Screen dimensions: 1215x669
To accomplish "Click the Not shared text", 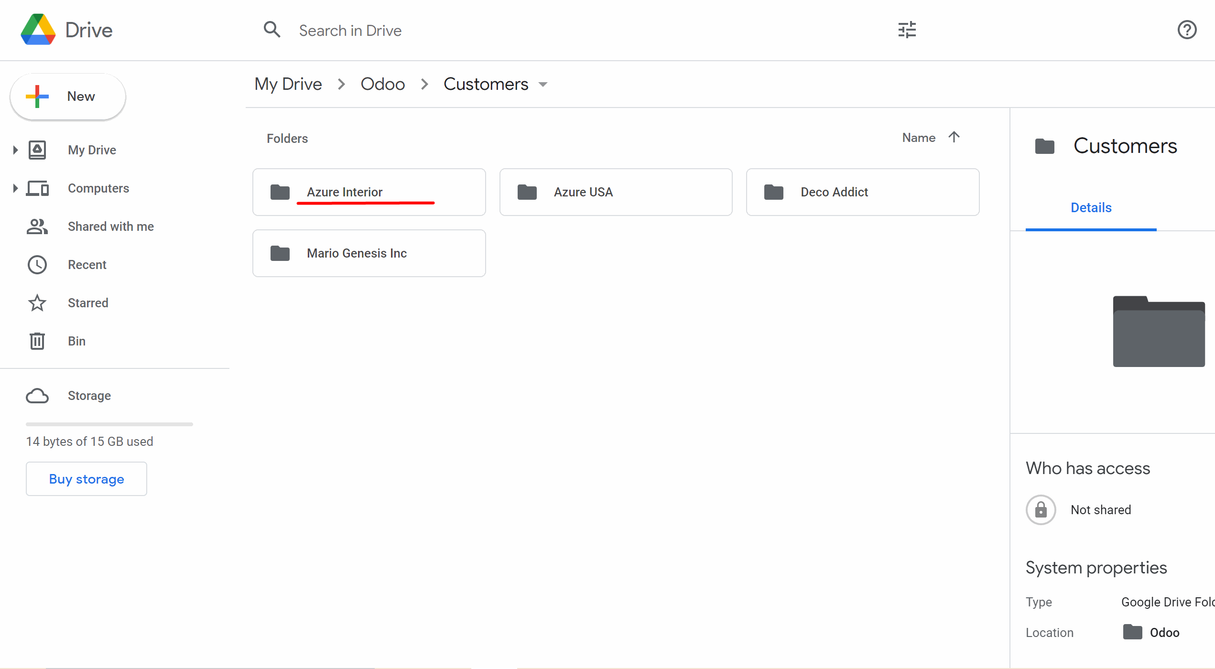I will pyautogui.click(x=1101, y=510).
